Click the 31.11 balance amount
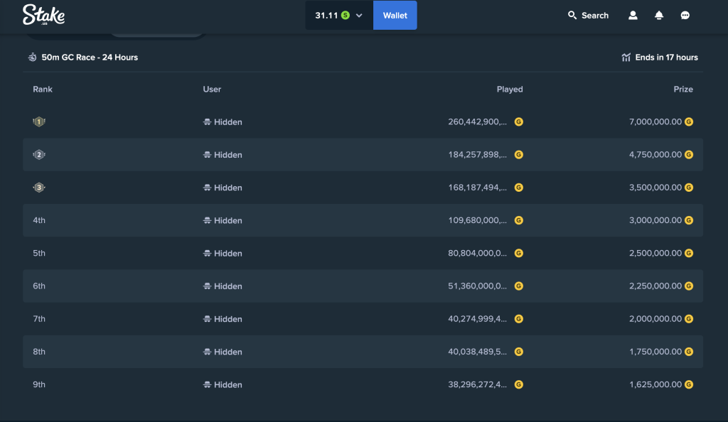This screenshot has width=728, height=422. tap(326, 16)
